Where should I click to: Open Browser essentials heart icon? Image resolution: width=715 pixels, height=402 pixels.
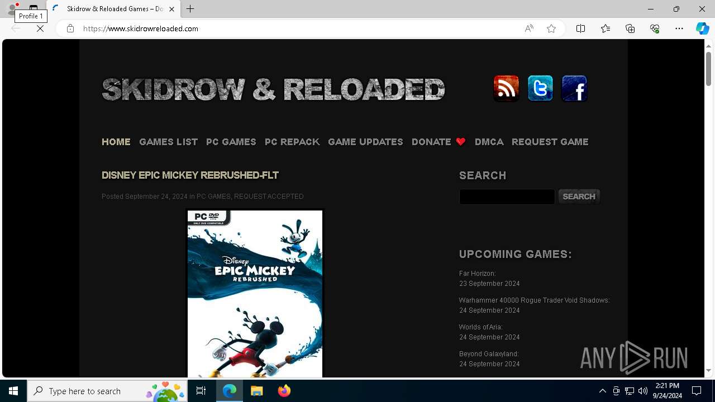coord(655,28)
